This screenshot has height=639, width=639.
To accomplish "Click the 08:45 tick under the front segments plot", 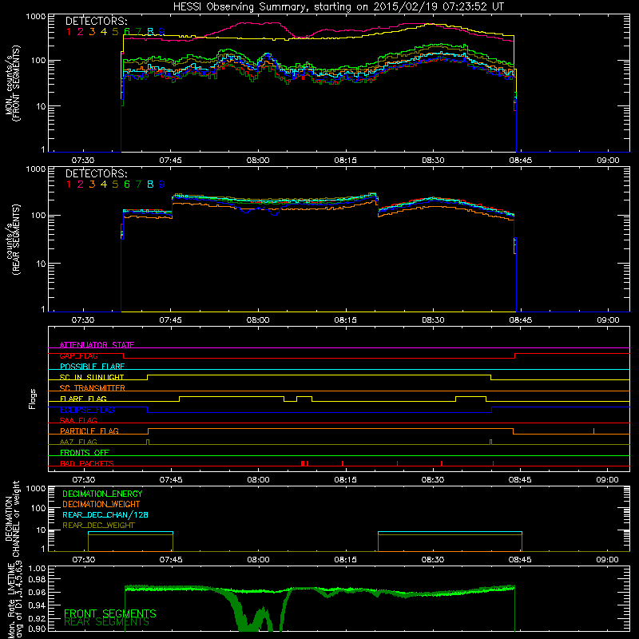I will pos(521,161).
